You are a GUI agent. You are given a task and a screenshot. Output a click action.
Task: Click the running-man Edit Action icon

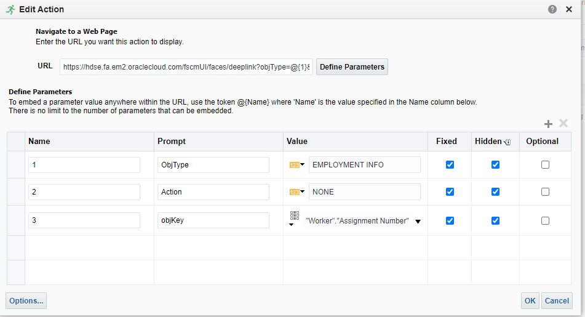coord(11,9)
